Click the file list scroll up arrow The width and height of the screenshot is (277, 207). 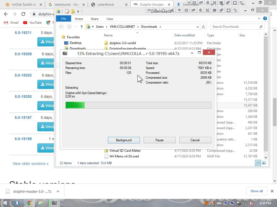266,35
